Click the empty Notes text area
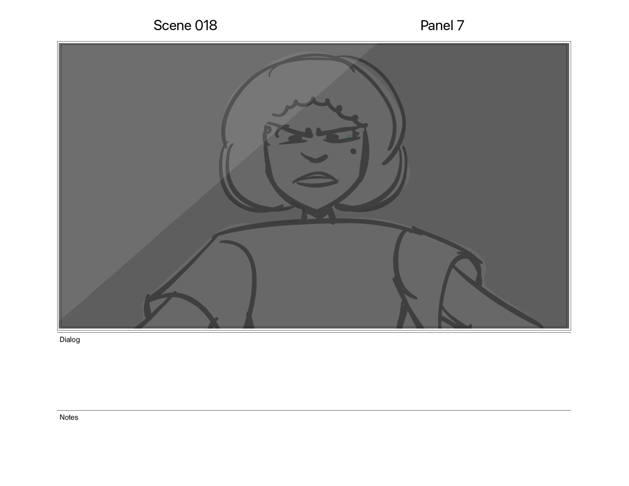The height and width of the screenshot is (486, 629). click(x=314, y=450)
